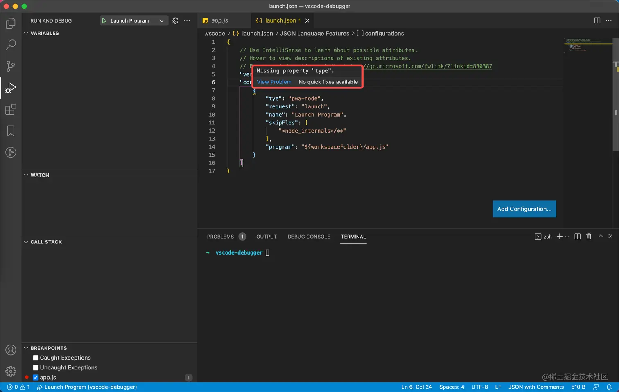Screen dimensions: 619x392
Task: Switch to the PROBLEMS panel tab
Action: click(220, 237)
